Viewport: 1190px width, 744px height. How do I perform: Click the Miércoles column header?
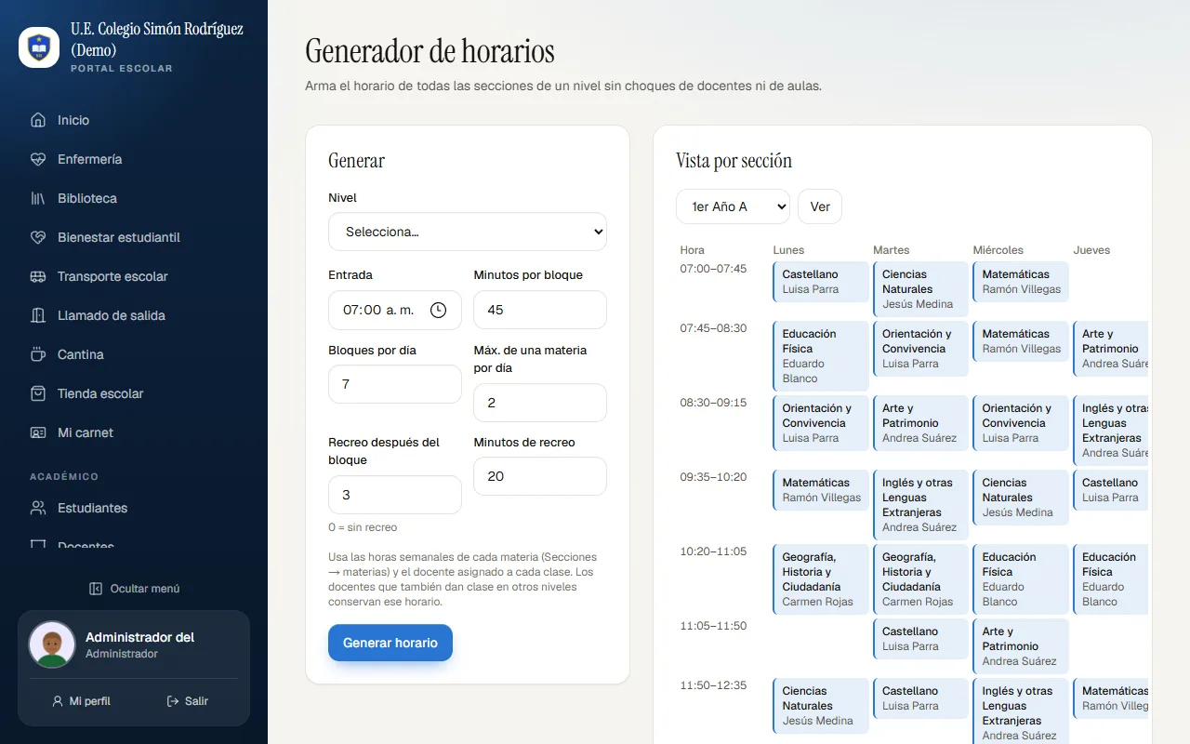998,250
